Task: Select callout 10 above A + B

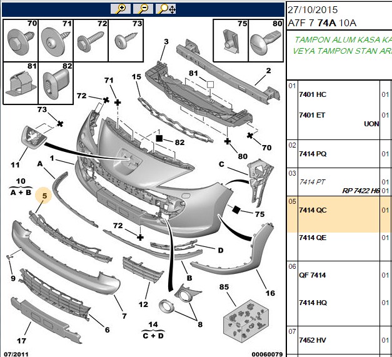Action: click(21, 181)
